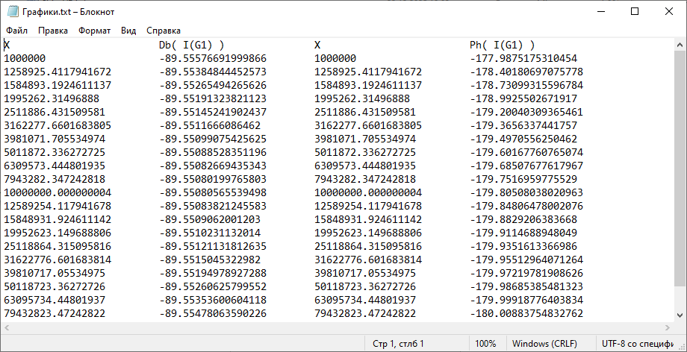The width and height of the screenshot is (687, 352).
Task: Open the Правка menu
Action: click(x=52, y=31)
